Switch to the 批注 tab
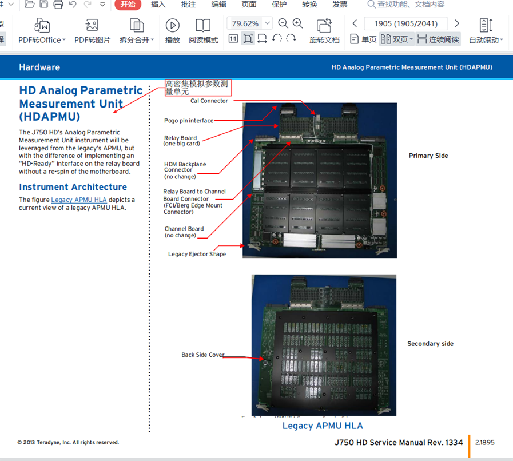Image resolution: width=513 pixels, height=461 pixels. click(188, 5)
